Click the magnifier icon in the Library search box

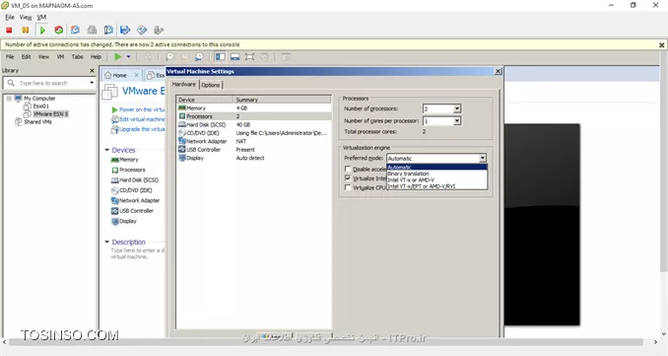tap(11, 83)
